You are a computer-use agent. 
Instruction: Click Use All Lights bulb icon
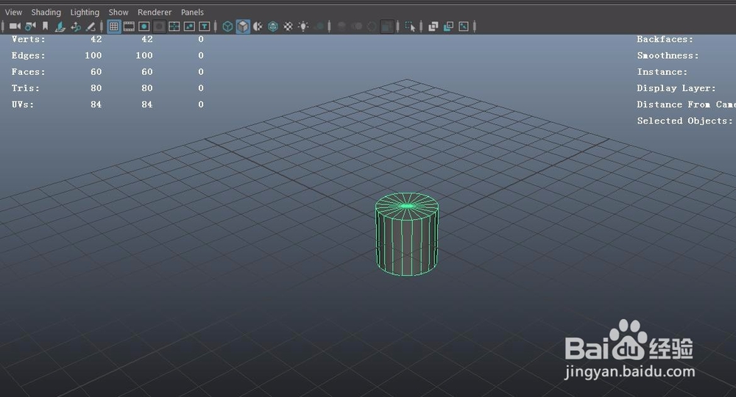click(303, 26)
